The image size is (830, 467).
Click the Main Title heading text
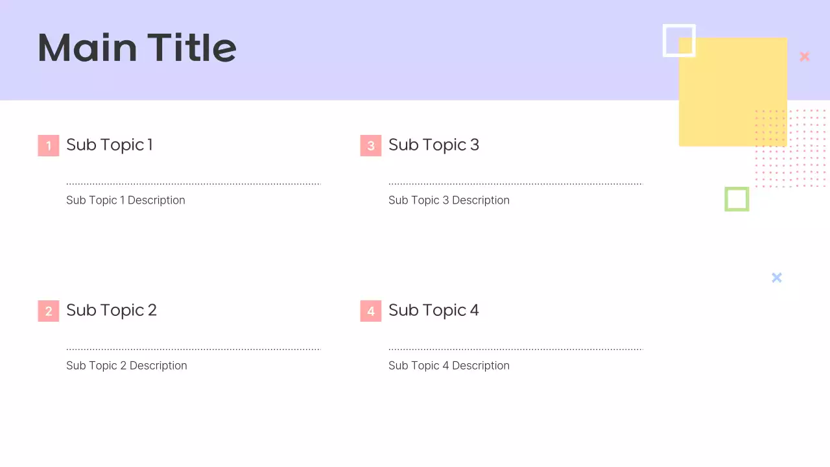coord(137,48)
